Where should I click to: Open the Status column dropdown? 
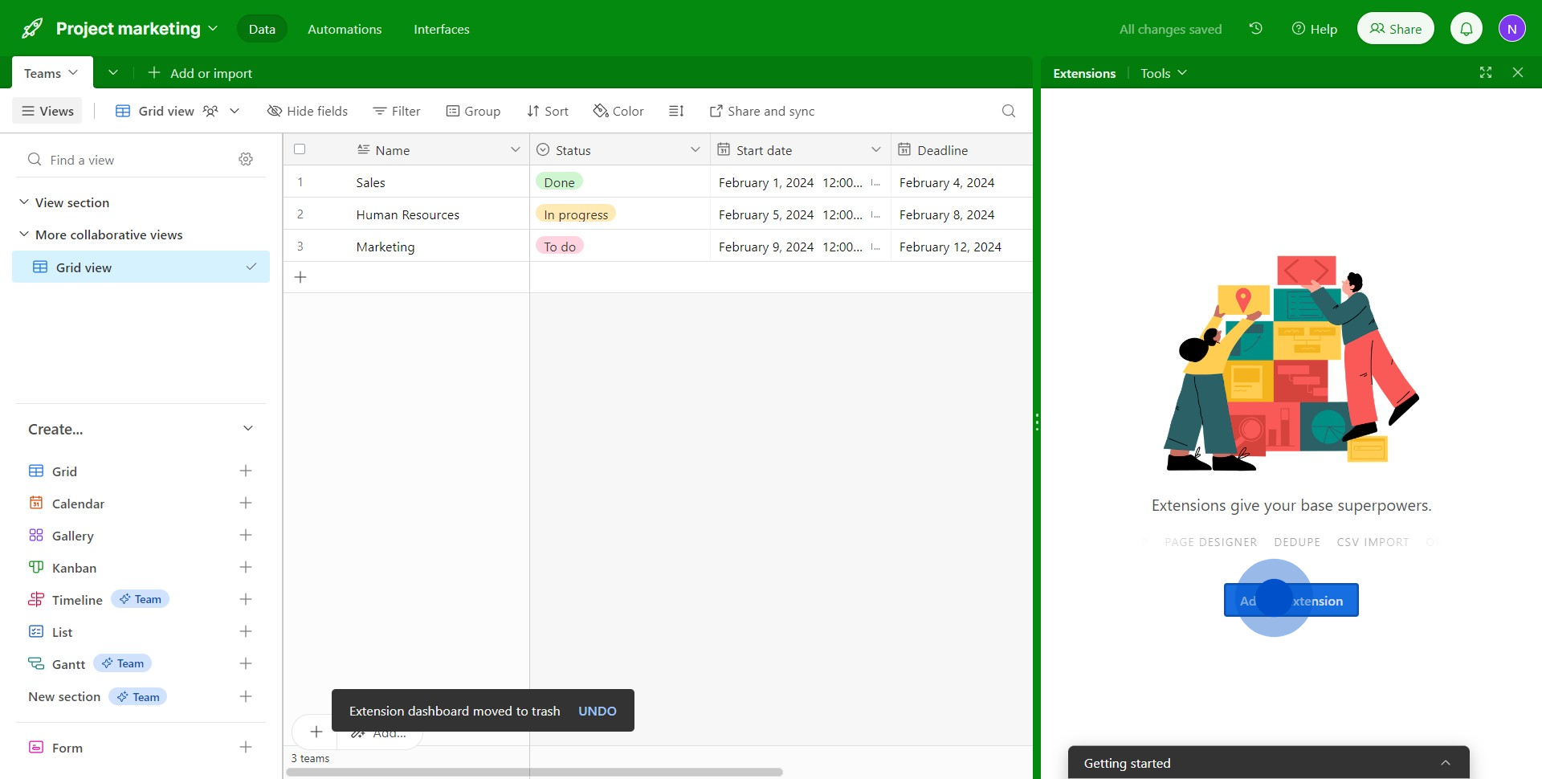click(695, 150)
